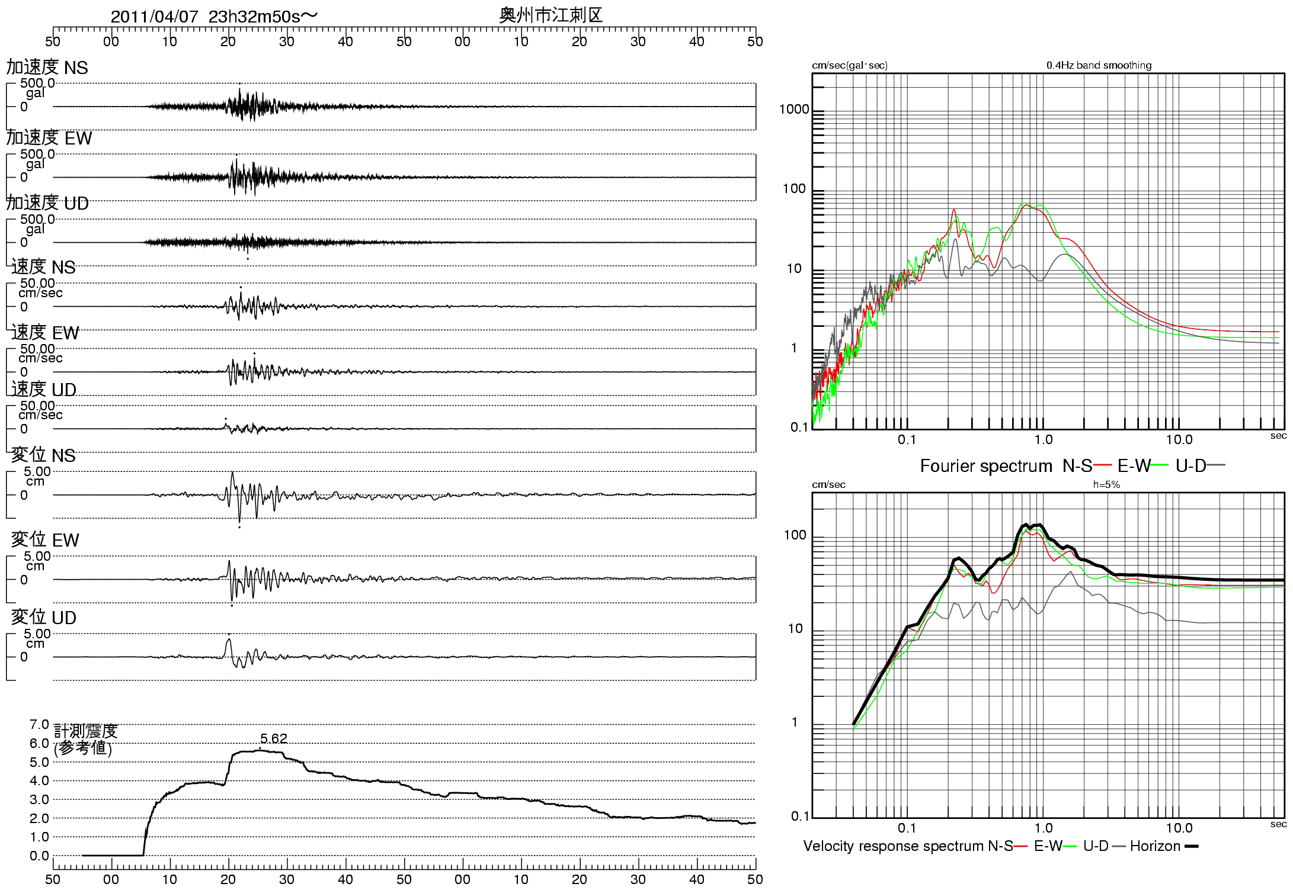1293x890 pixels.
Task: Click the 加速度 NS waveform label
Action: pyautogui.click(x=47, y=68)
